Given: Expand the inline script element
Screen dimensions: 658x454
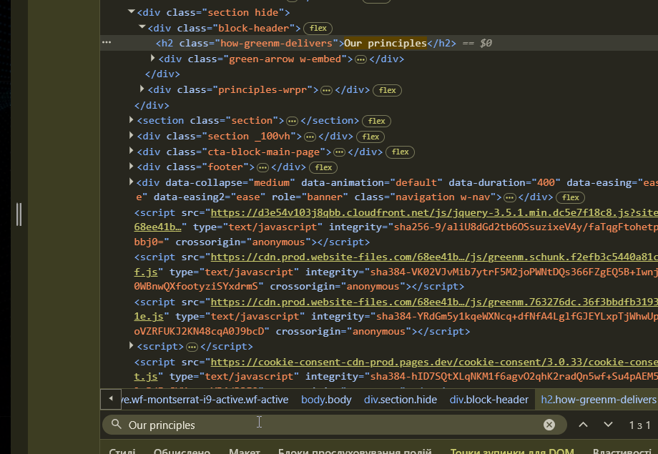Looking at the screenshot, I should tap(132, 346).
